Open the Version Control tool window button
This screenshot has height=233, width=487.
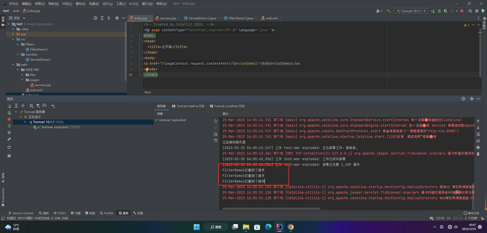pyautogui.click(x=21, y=213)
